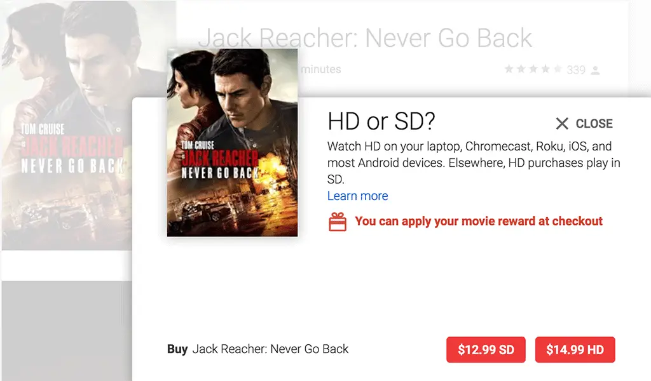Buy the movie for $12.99 SD
651x381 pixels.
click(486, 349)
